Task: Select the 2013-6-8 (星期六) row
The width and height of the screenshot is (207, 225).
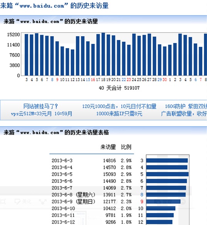Action: 92,195
